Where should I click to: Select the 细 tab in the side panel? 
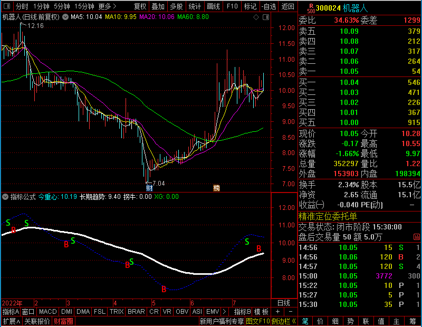click(335, 321)
